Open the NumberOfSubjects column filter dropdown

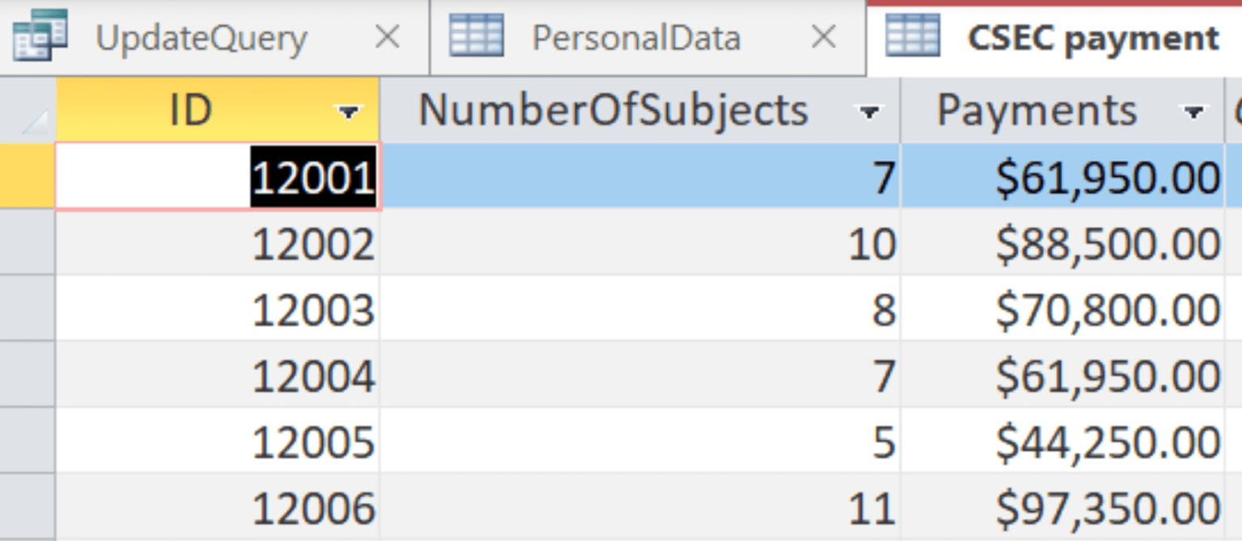point(869,112)
